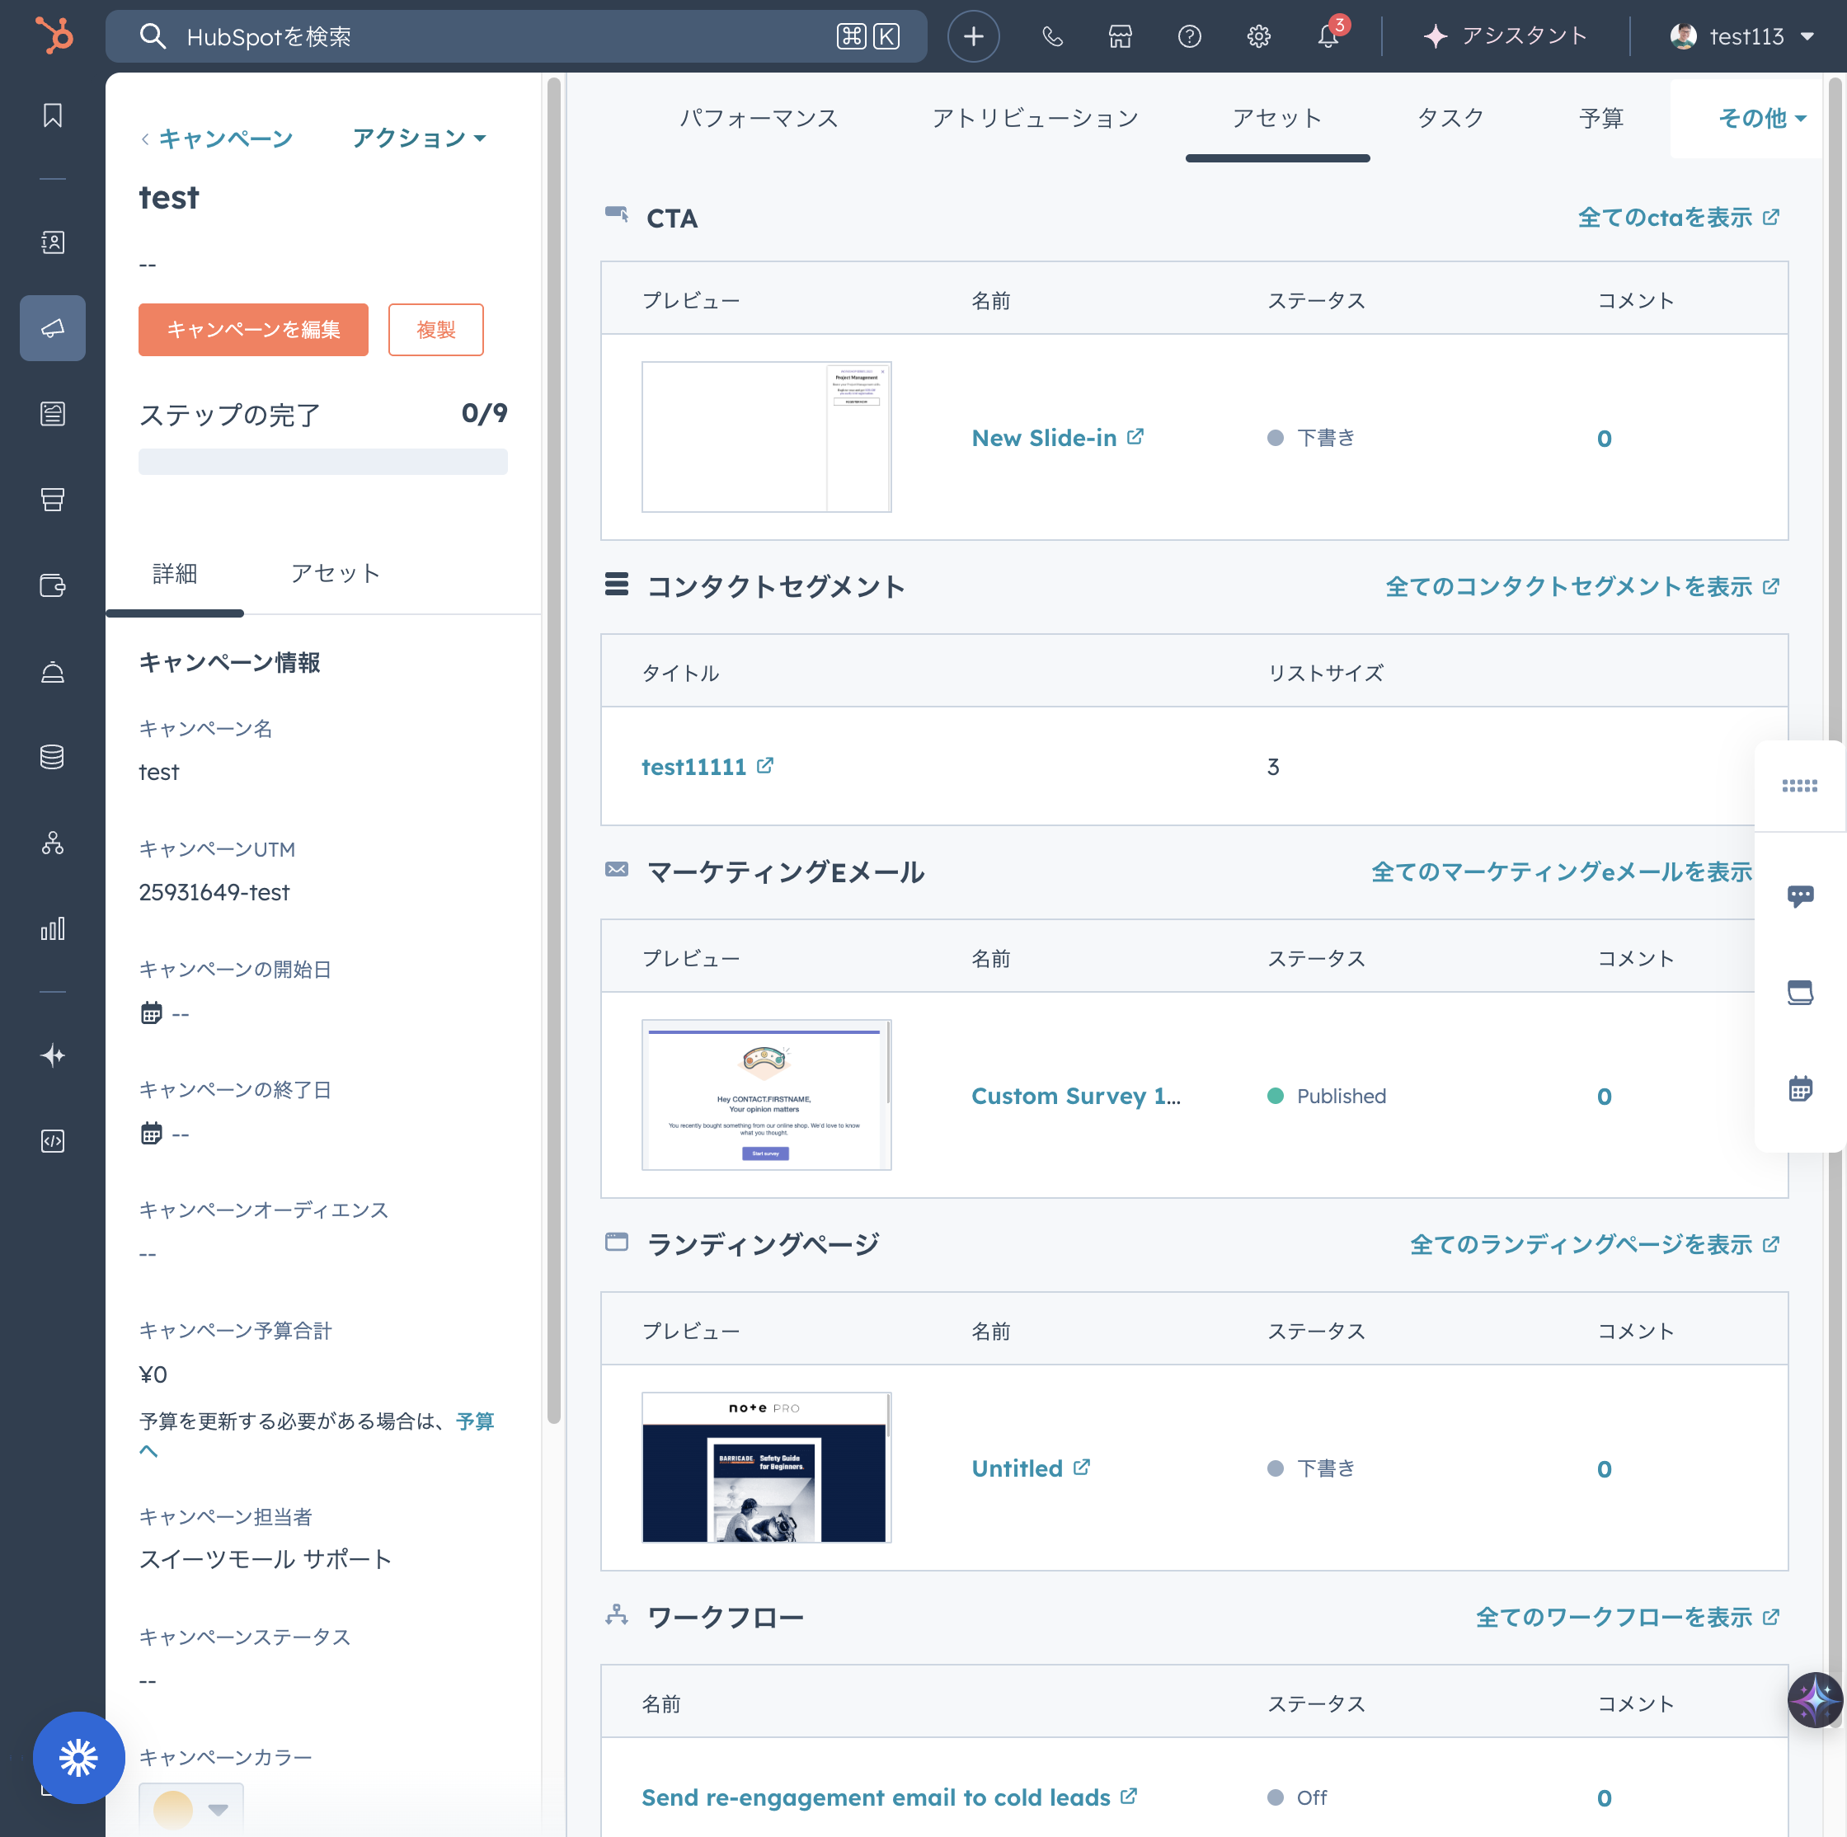Open the marketplace storefront icon
Viewport: 1847px width, 1837px height.
pos(1121,36)
